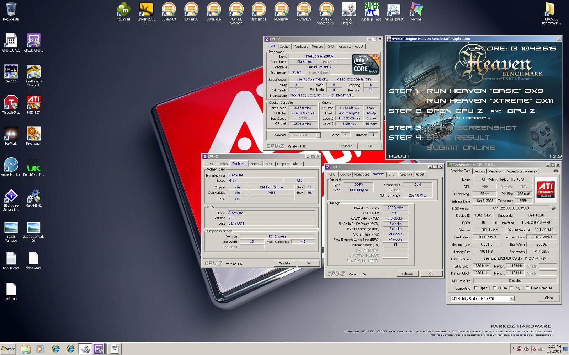Open the wPrime desktop shortcut
The image size is (569, 355).
pyautogui.click(x=416, y=12)
